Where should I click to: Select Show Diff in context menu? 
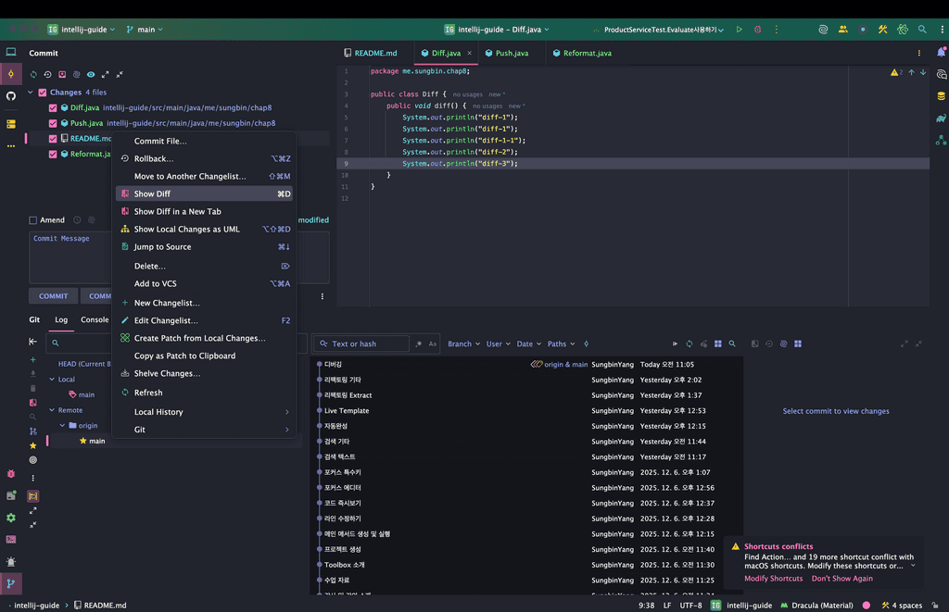(x=152, y=194)
